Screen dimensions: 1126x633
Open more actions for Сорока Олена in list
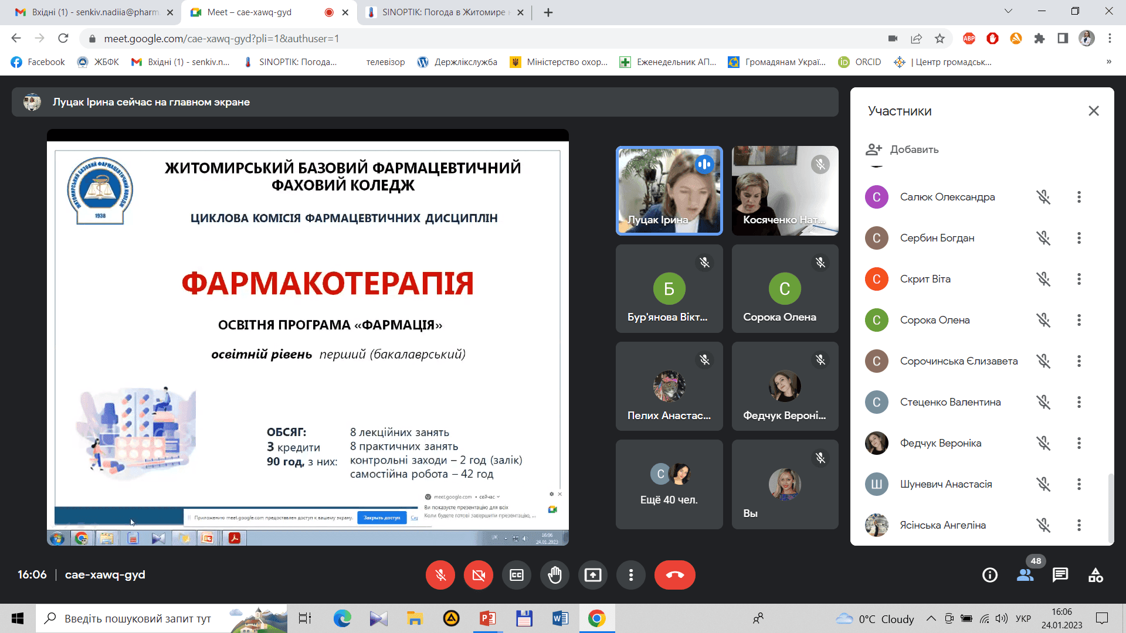pos(1079,320)
